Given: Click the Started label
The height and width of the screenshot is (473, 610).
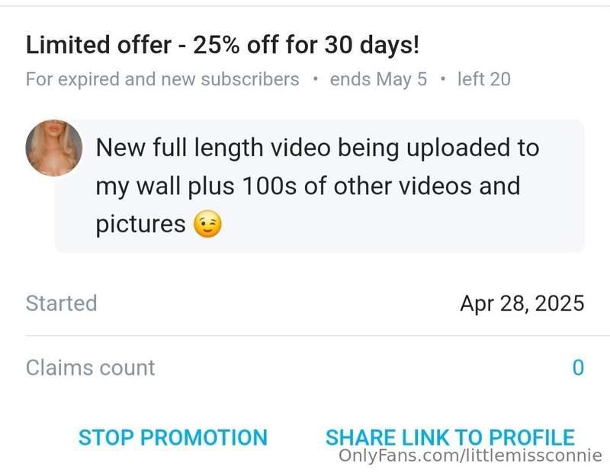Looking at the screenshot, I should tap(62, 303).
